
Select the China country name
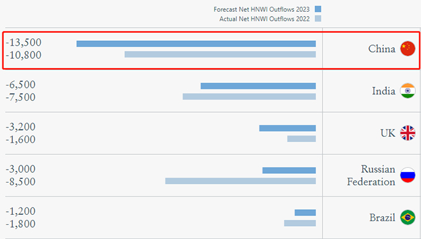pyautogui.click(x=381, y=49)
